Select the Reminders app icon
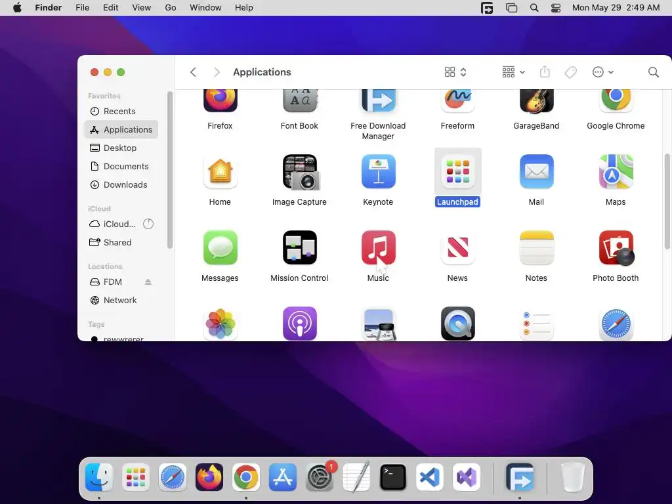Viewport: 672px width, 504px height. 536,324
